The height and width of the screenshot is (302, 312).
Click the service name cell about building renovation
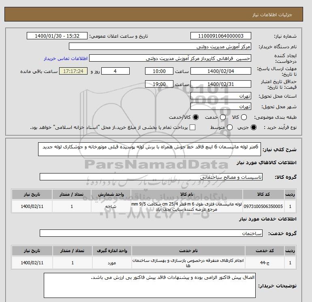click(x=188, y=263)
